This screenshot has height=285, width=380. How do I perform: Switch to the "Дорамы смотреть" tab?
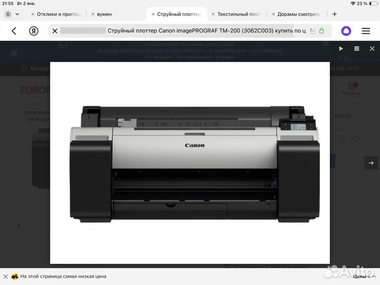pyautogui.click(x=299, y=14)
